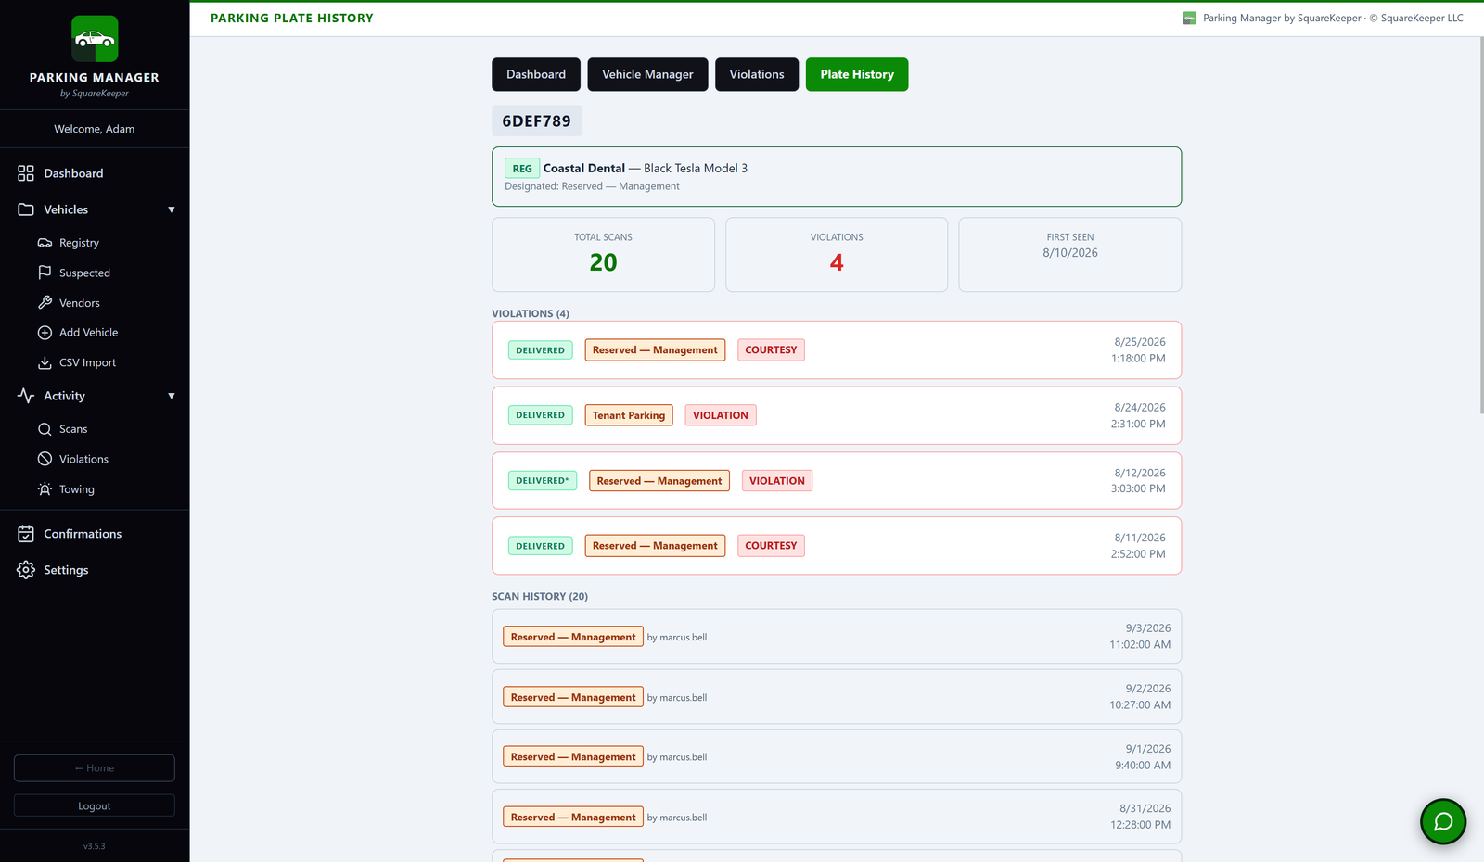This screenshot has width=1484, height=862.
Task: Click the 6DEF789 plate label
Action: coord(537,121)
